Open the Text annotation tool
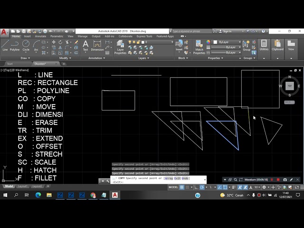 (x=85, y=46)
